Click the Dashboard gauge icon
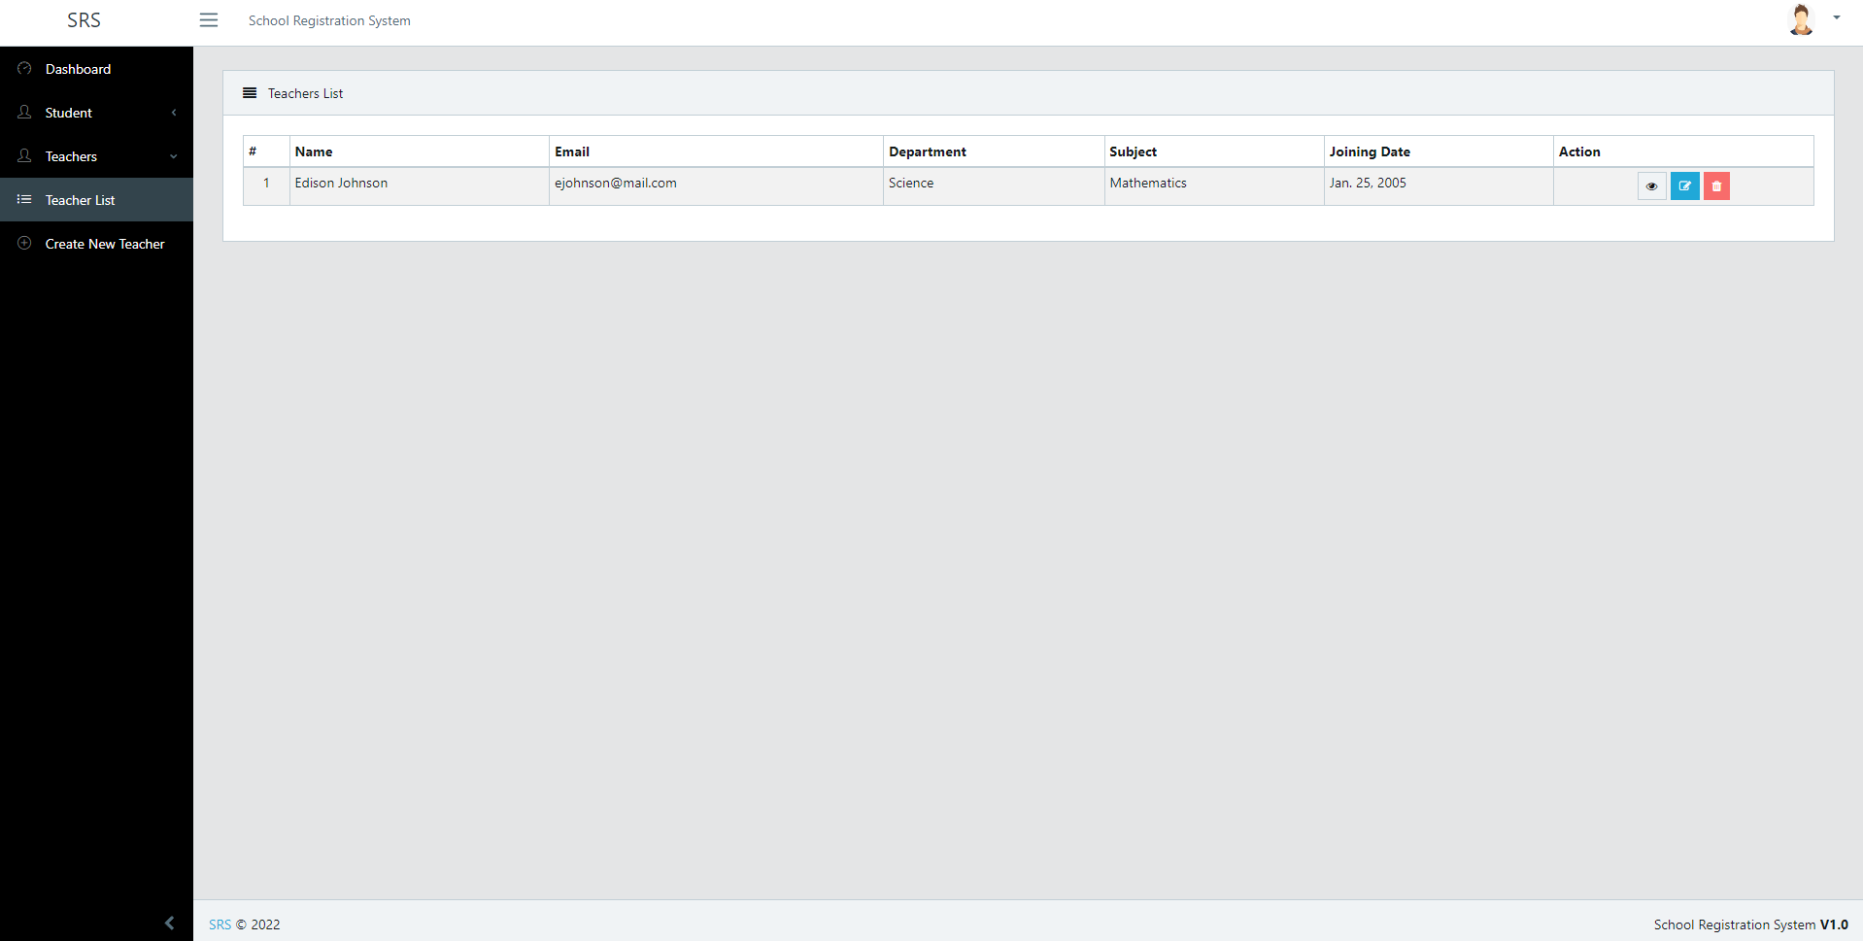The image size is (1863, 941). click(24, 69)
